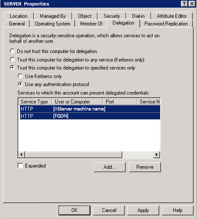Switch to the Security tab
This screenshot has width=197, height=219.
(112, 16)
